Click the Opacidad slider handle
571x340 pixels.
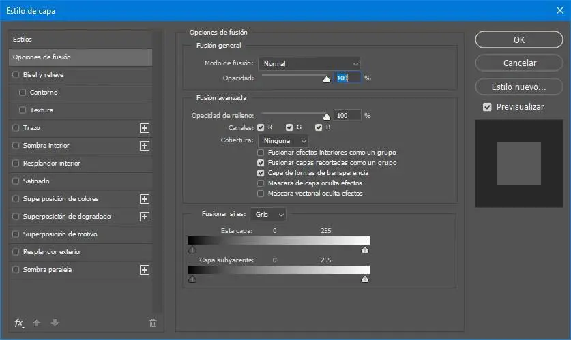click(327, 79)
